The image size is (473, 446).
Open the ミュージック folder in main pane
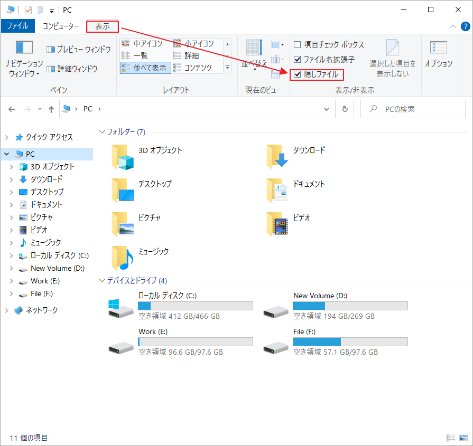[141, 258]
